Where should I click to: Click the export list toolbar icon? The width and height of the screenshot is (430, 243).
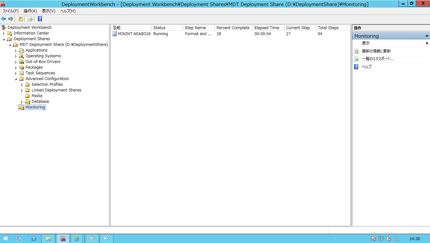[30, 19]
